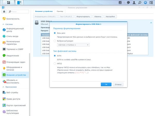Focus the control panel search field
The height and width of the screenshot is (116, 155).
click(18, 12)
